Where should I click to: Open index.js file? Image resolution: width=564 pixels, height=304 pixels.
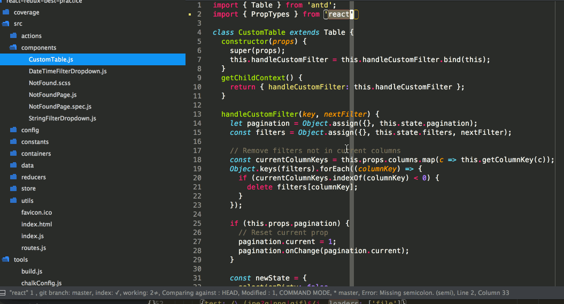pyautogui.click(x=33, y=236)
